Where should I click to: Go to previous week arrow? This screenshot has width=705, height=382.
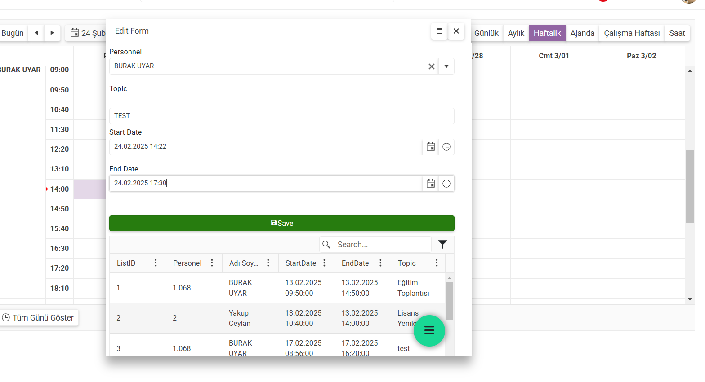point(36,33)
